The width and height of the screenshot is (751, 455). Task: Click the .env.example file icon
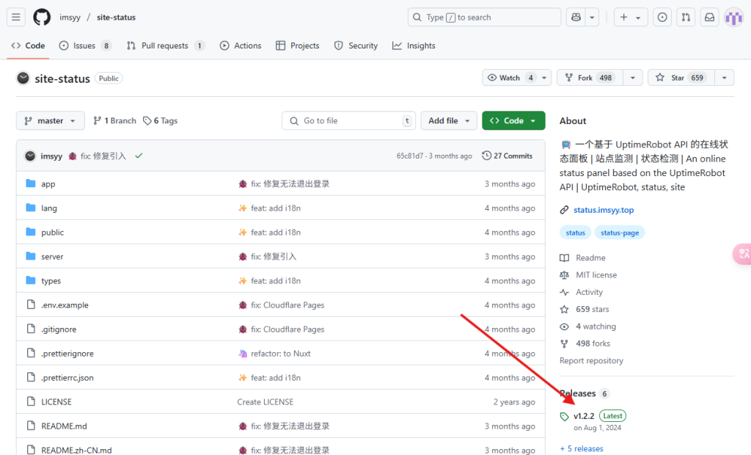point(31,305)
